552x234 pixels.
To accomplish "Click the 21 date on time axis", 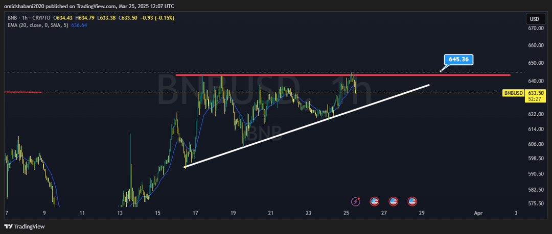I will coord(271,213).
